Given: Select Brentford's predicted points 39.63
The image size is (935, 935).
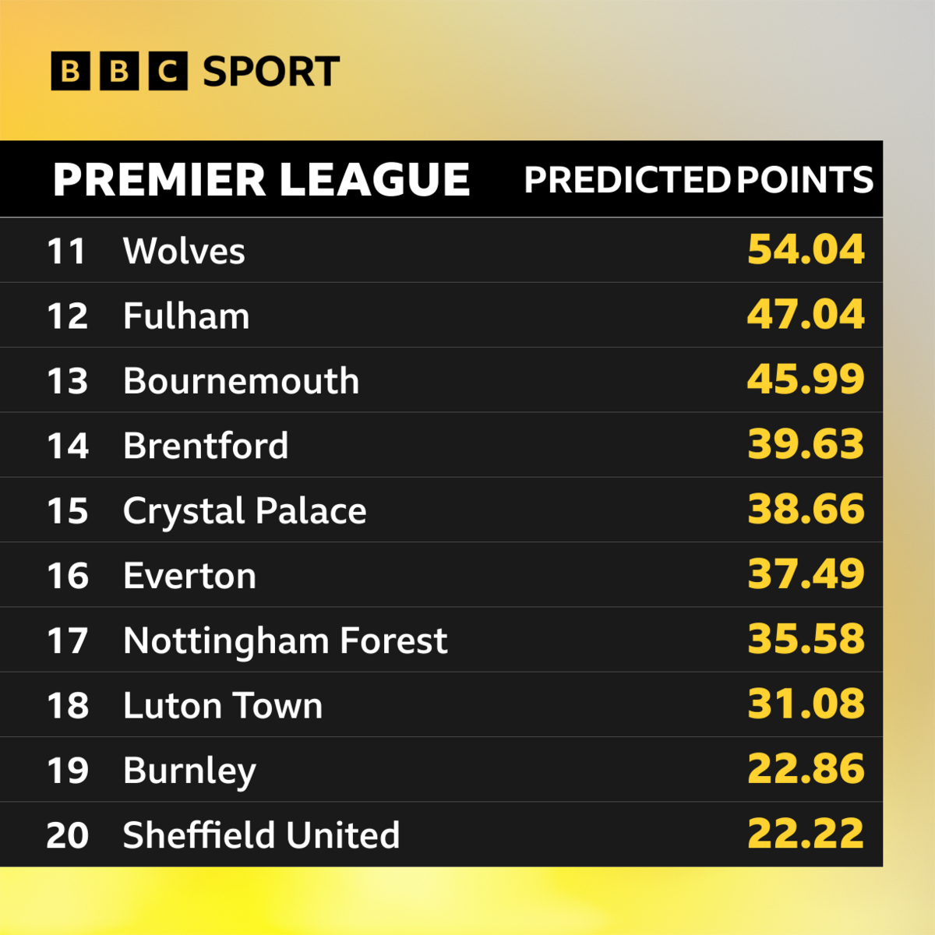Looking at the screenshot, I should click(806, 444).
